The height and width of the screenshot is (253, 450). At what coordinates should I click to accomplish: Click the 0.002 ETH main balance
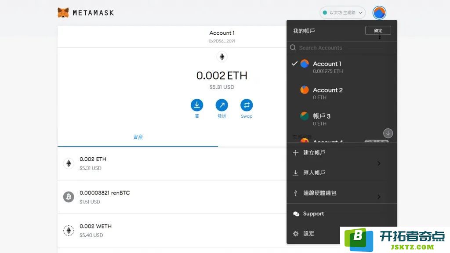pyautogui.click(x=222, y=76)
